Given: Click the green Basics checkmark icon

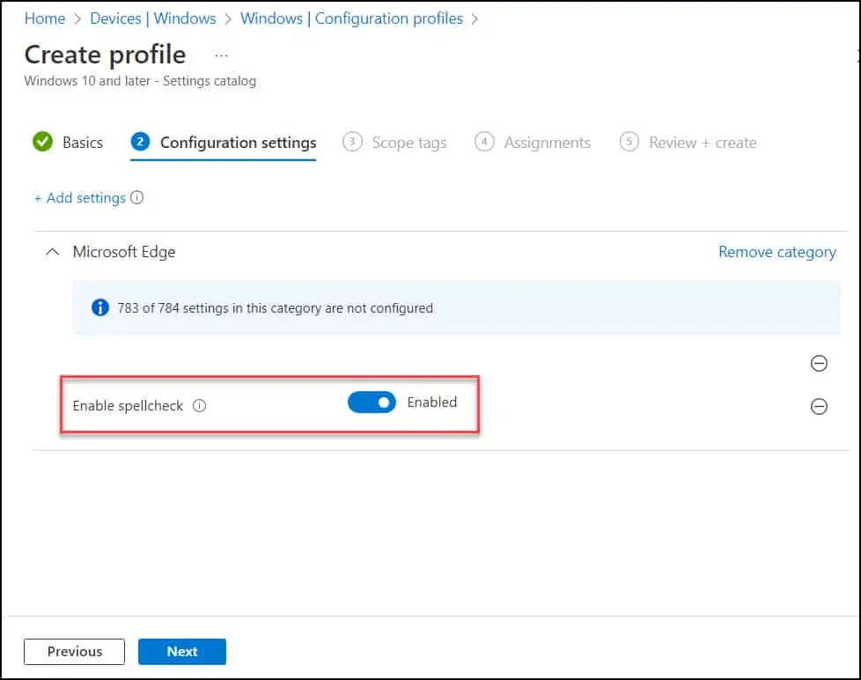Looking at the screenshot, I should pos(42,142).
